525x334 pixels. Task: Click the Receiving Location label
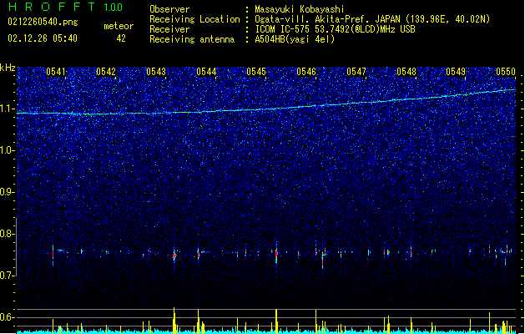coord(194,19)
